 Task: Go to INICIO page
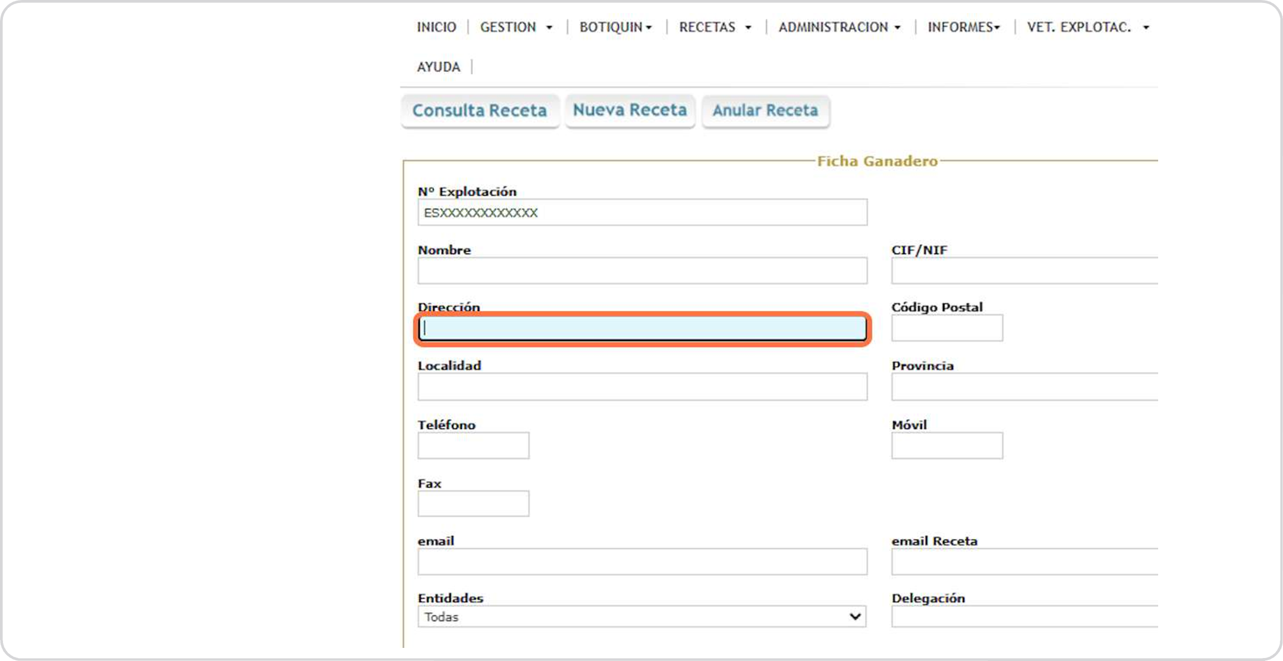436,27
